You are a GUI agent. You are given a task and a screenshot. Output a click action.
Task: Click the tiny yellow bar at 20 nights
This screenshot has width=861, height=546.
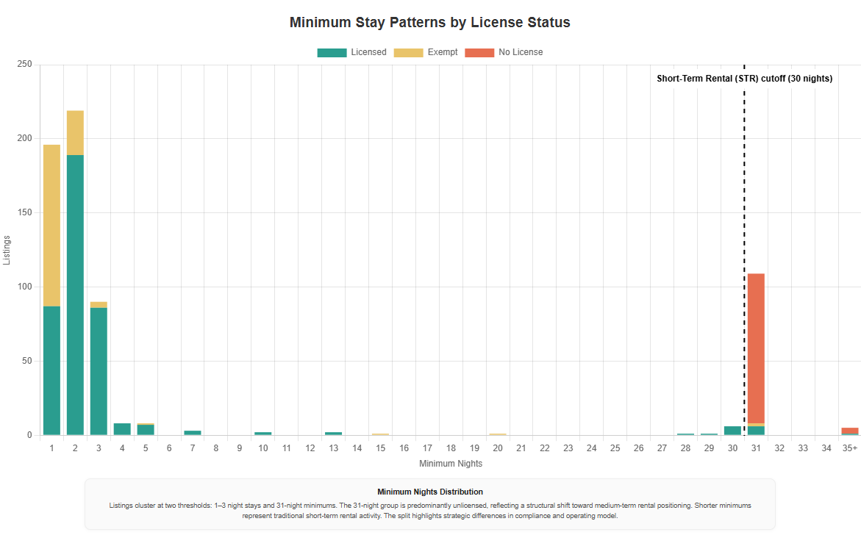point(498,434)
